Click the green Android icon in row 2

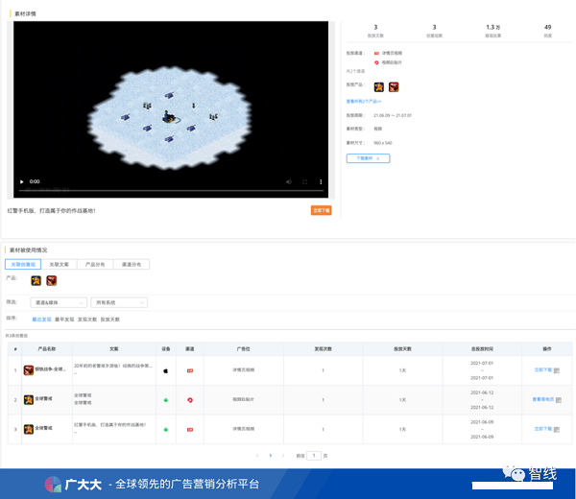click(166, 400)
